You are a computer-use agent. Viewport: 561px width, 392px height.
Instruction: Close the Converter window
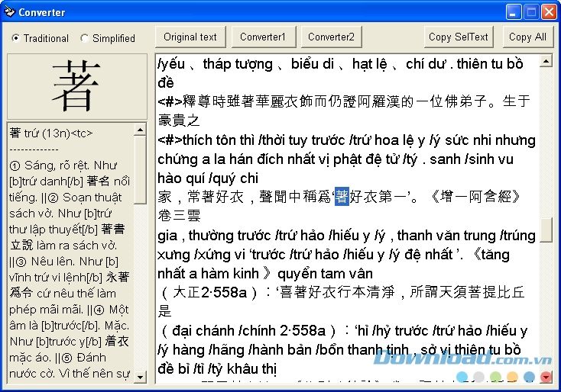pos(549,12)
